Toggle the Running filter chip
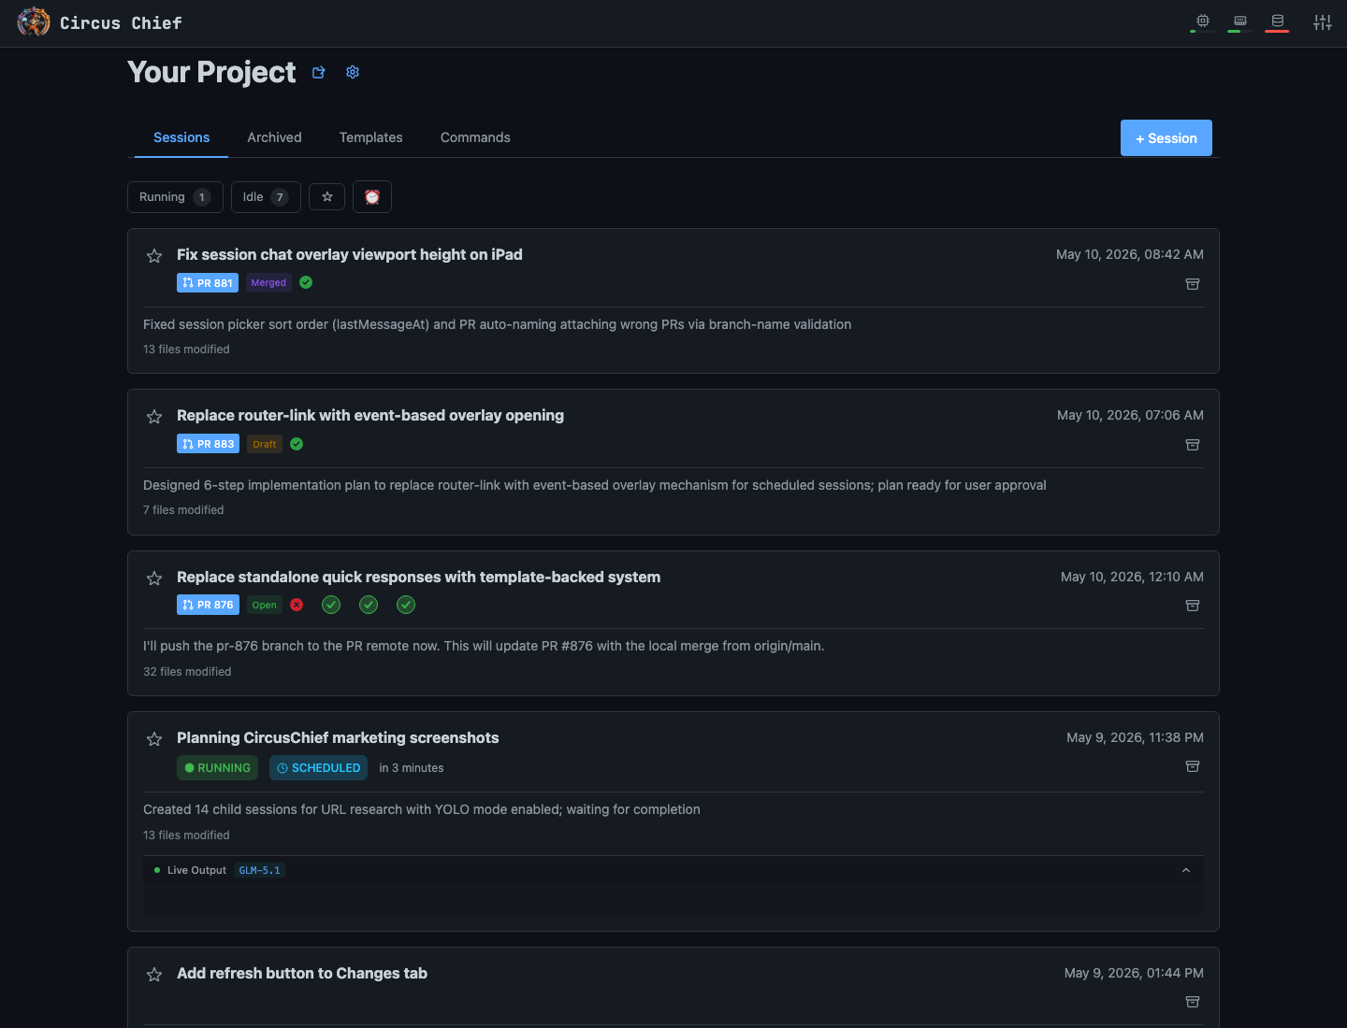The width and height of the screenshot is (1347, 1028). tap(175, 197)
